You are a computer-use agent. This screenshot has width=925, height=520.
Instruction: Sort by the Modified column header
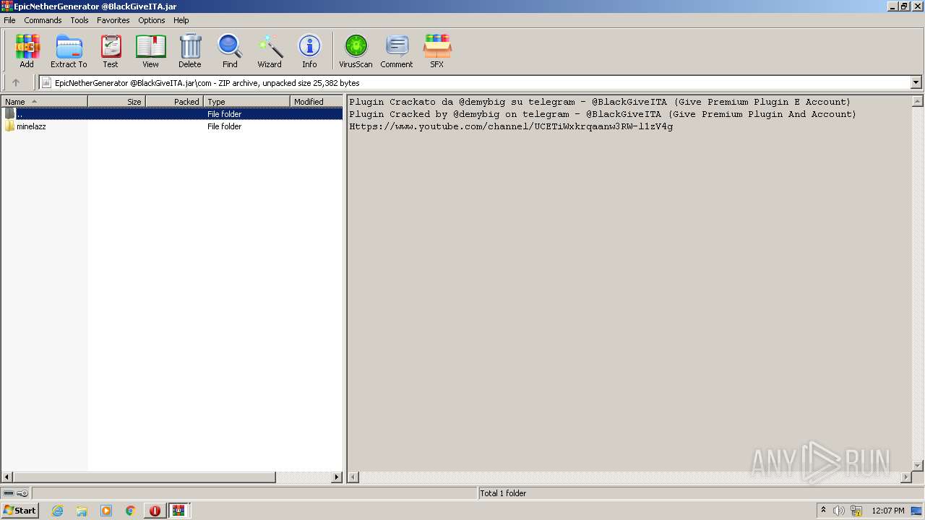316,102
